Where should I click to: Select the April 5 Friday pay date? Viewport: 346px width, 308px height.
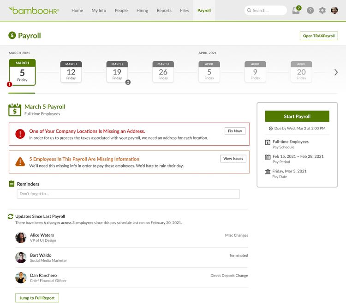[x=209, y=72]
